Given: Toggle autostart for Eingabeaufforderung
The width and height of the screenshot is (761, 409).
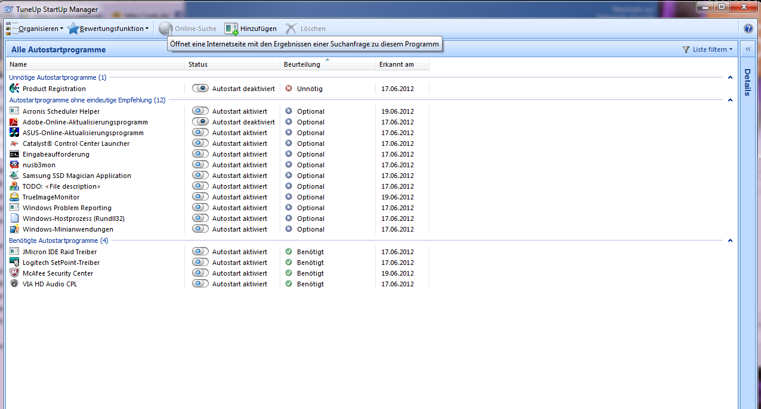Looking at the screenshot, I should tap(200, 154).
